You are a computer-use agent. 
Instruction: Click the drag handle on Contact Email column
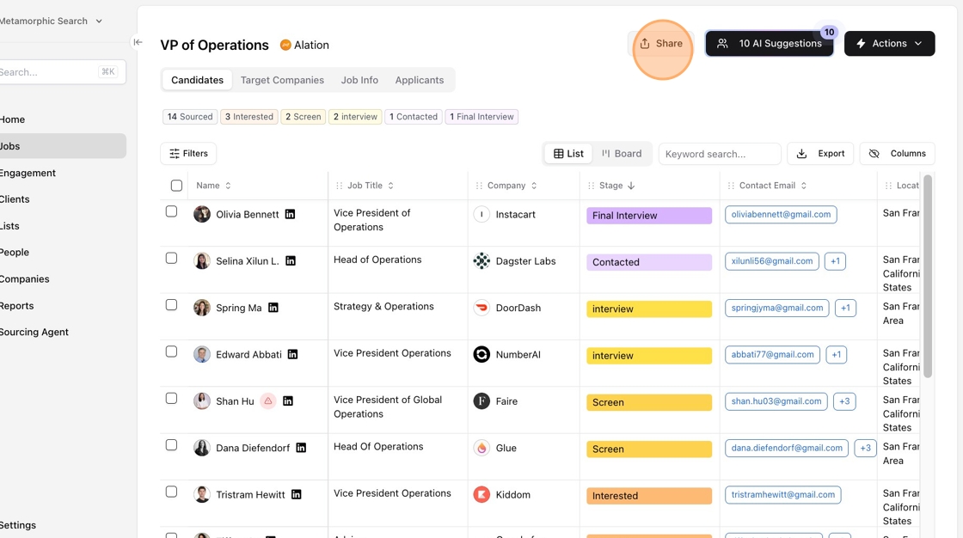731,186
